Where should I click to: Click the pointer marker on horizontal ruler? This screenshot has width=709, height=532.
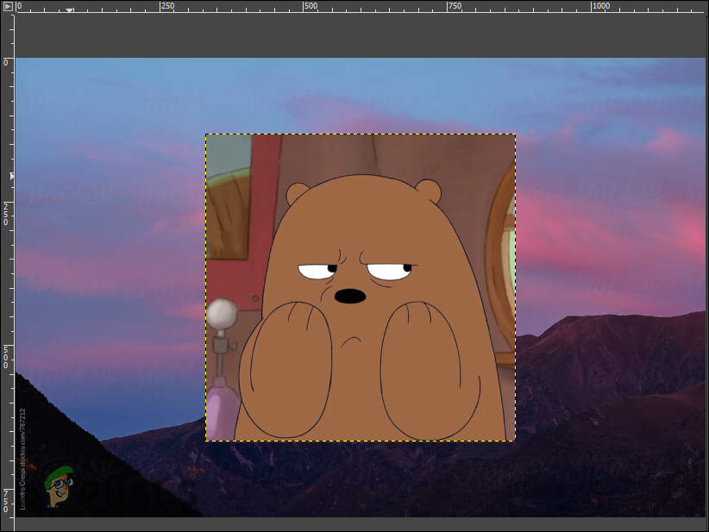coord(70,11)
